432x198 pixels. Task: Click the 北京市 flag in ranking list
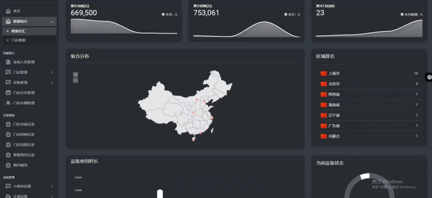click(323, 84)
